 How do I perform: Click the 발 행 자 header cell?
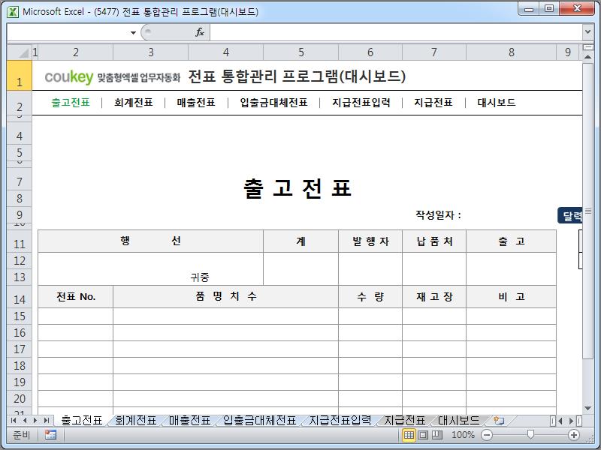point(370,241)
